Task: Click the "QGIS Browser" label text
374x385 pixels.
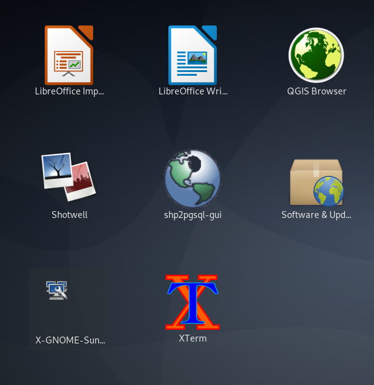Action: [316, 91]
